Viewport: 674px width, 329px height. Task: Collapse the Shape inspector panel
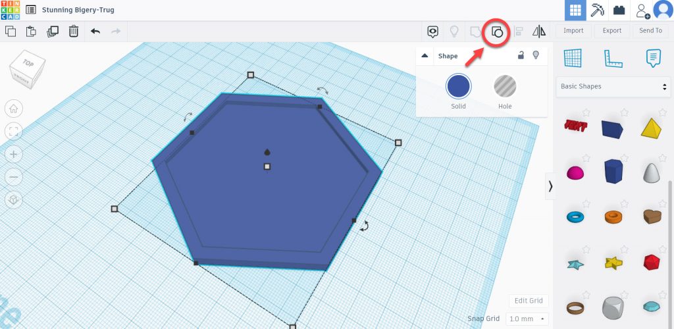425,56
